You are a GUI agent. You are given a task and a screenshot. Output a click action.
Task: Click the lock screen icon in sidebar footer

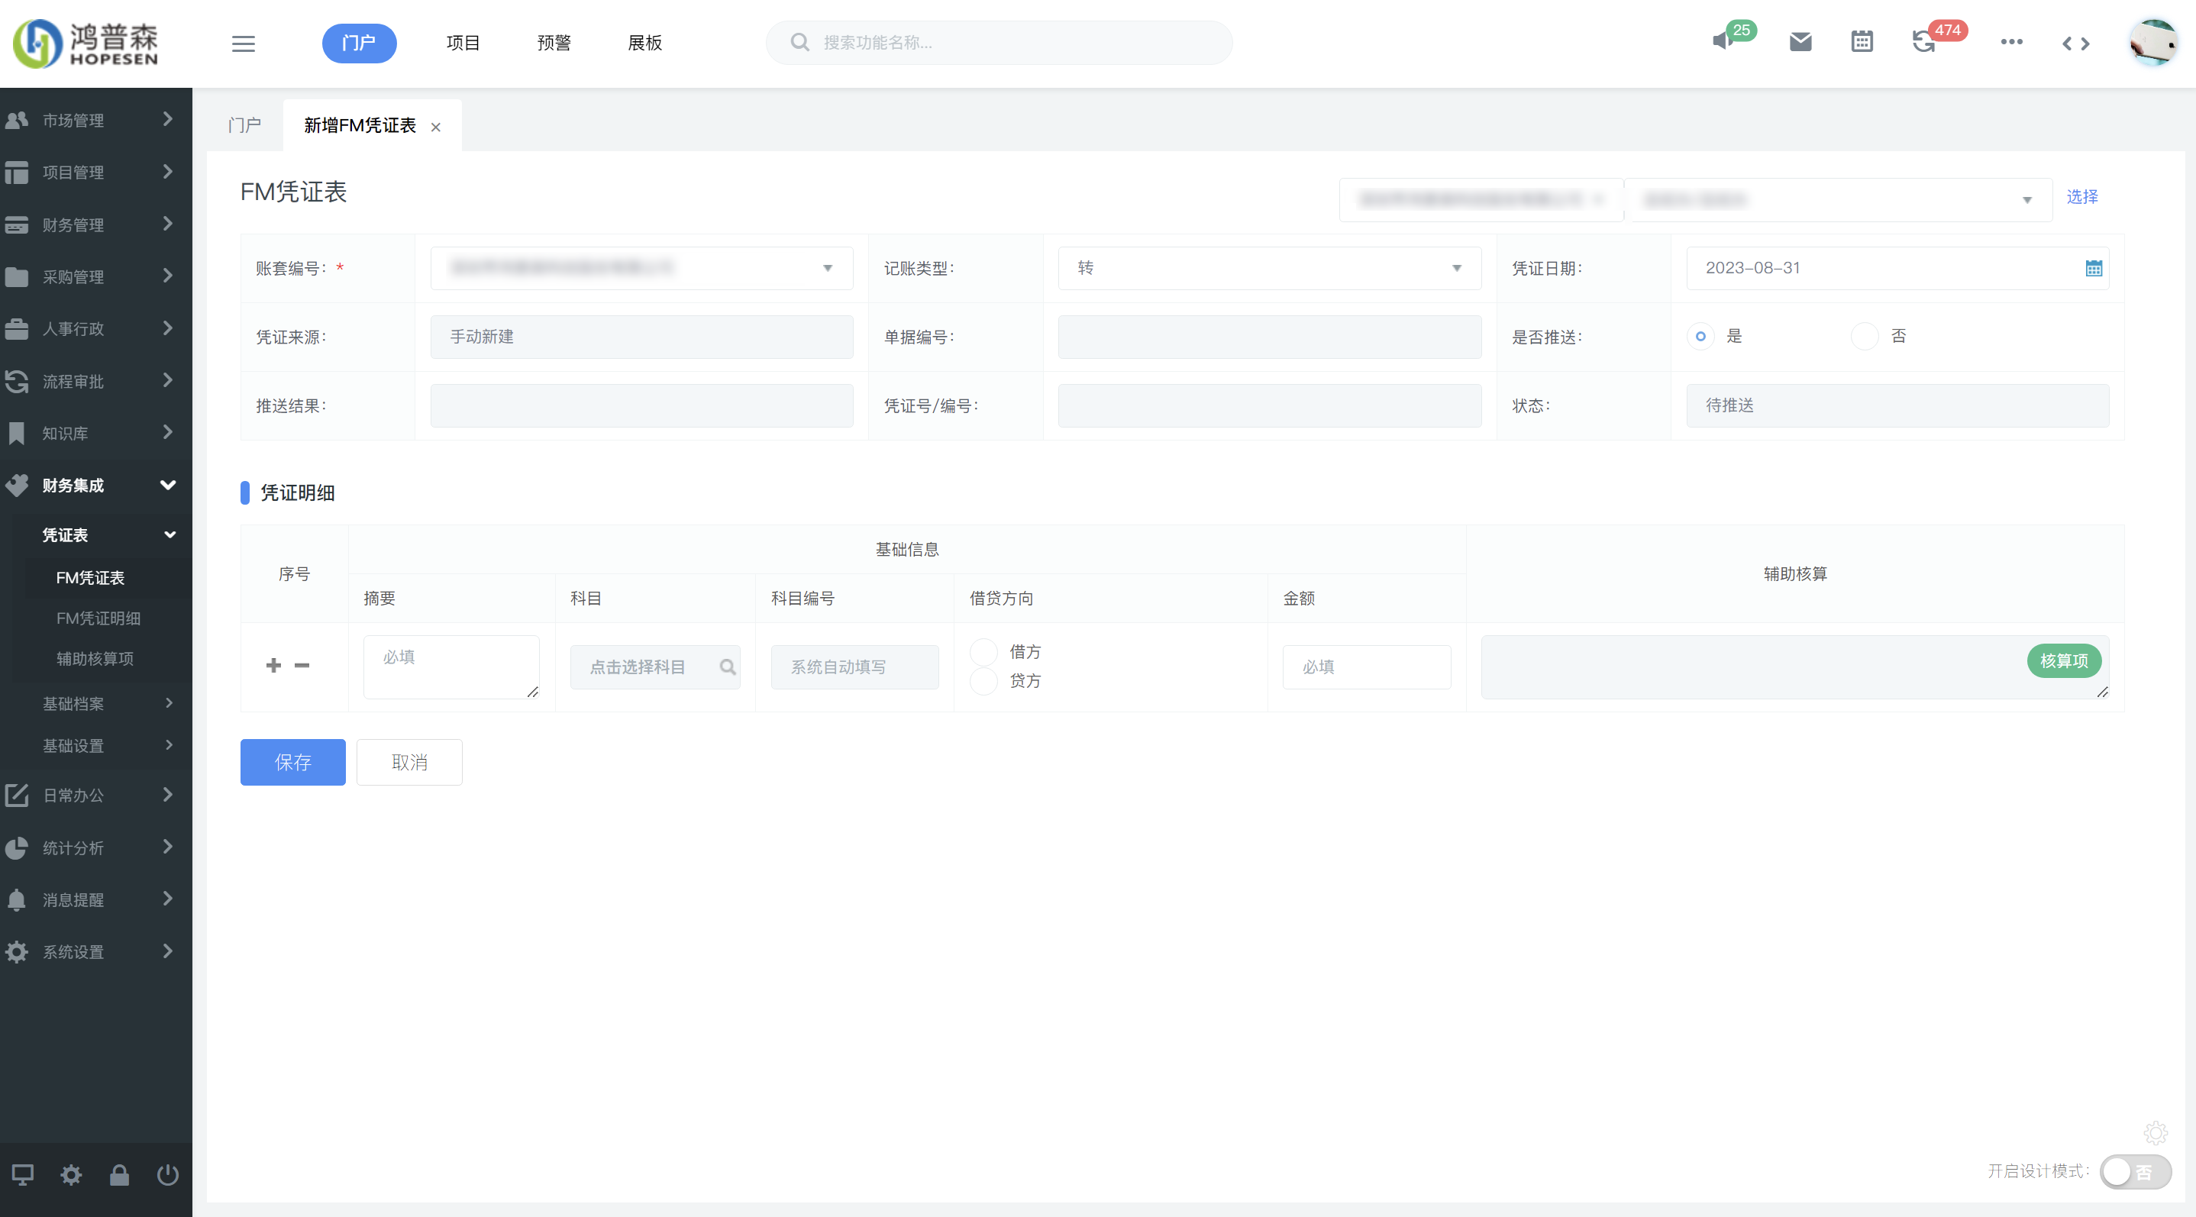tap(119, 1175)
